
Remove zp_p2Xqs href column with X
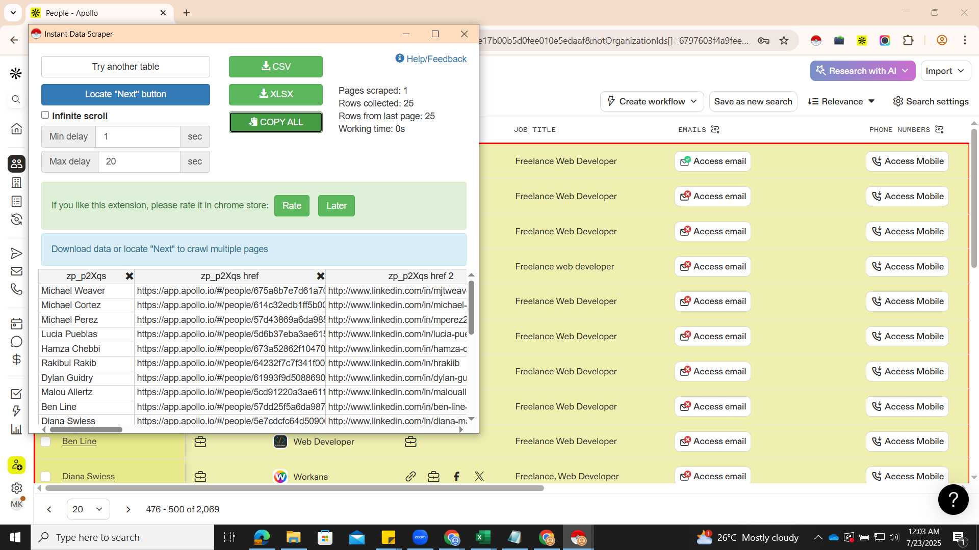pos(321,276)
